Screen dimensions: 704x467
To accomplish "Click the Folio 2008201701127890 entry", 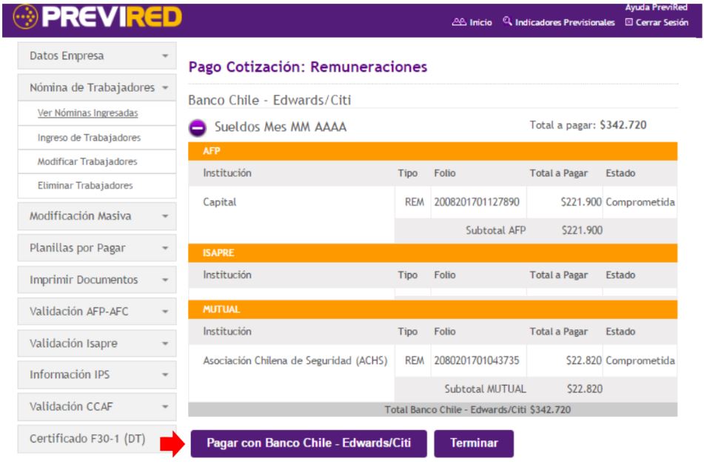I will click(x=478, y=201).
